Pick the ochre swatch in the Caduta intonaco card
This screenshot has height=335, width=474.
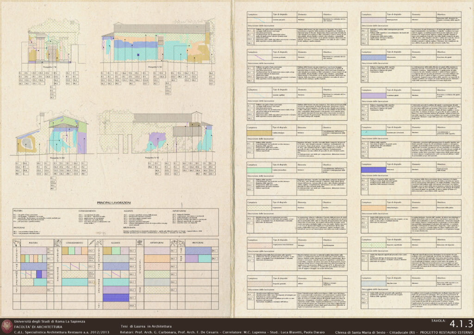pos(259,133)
